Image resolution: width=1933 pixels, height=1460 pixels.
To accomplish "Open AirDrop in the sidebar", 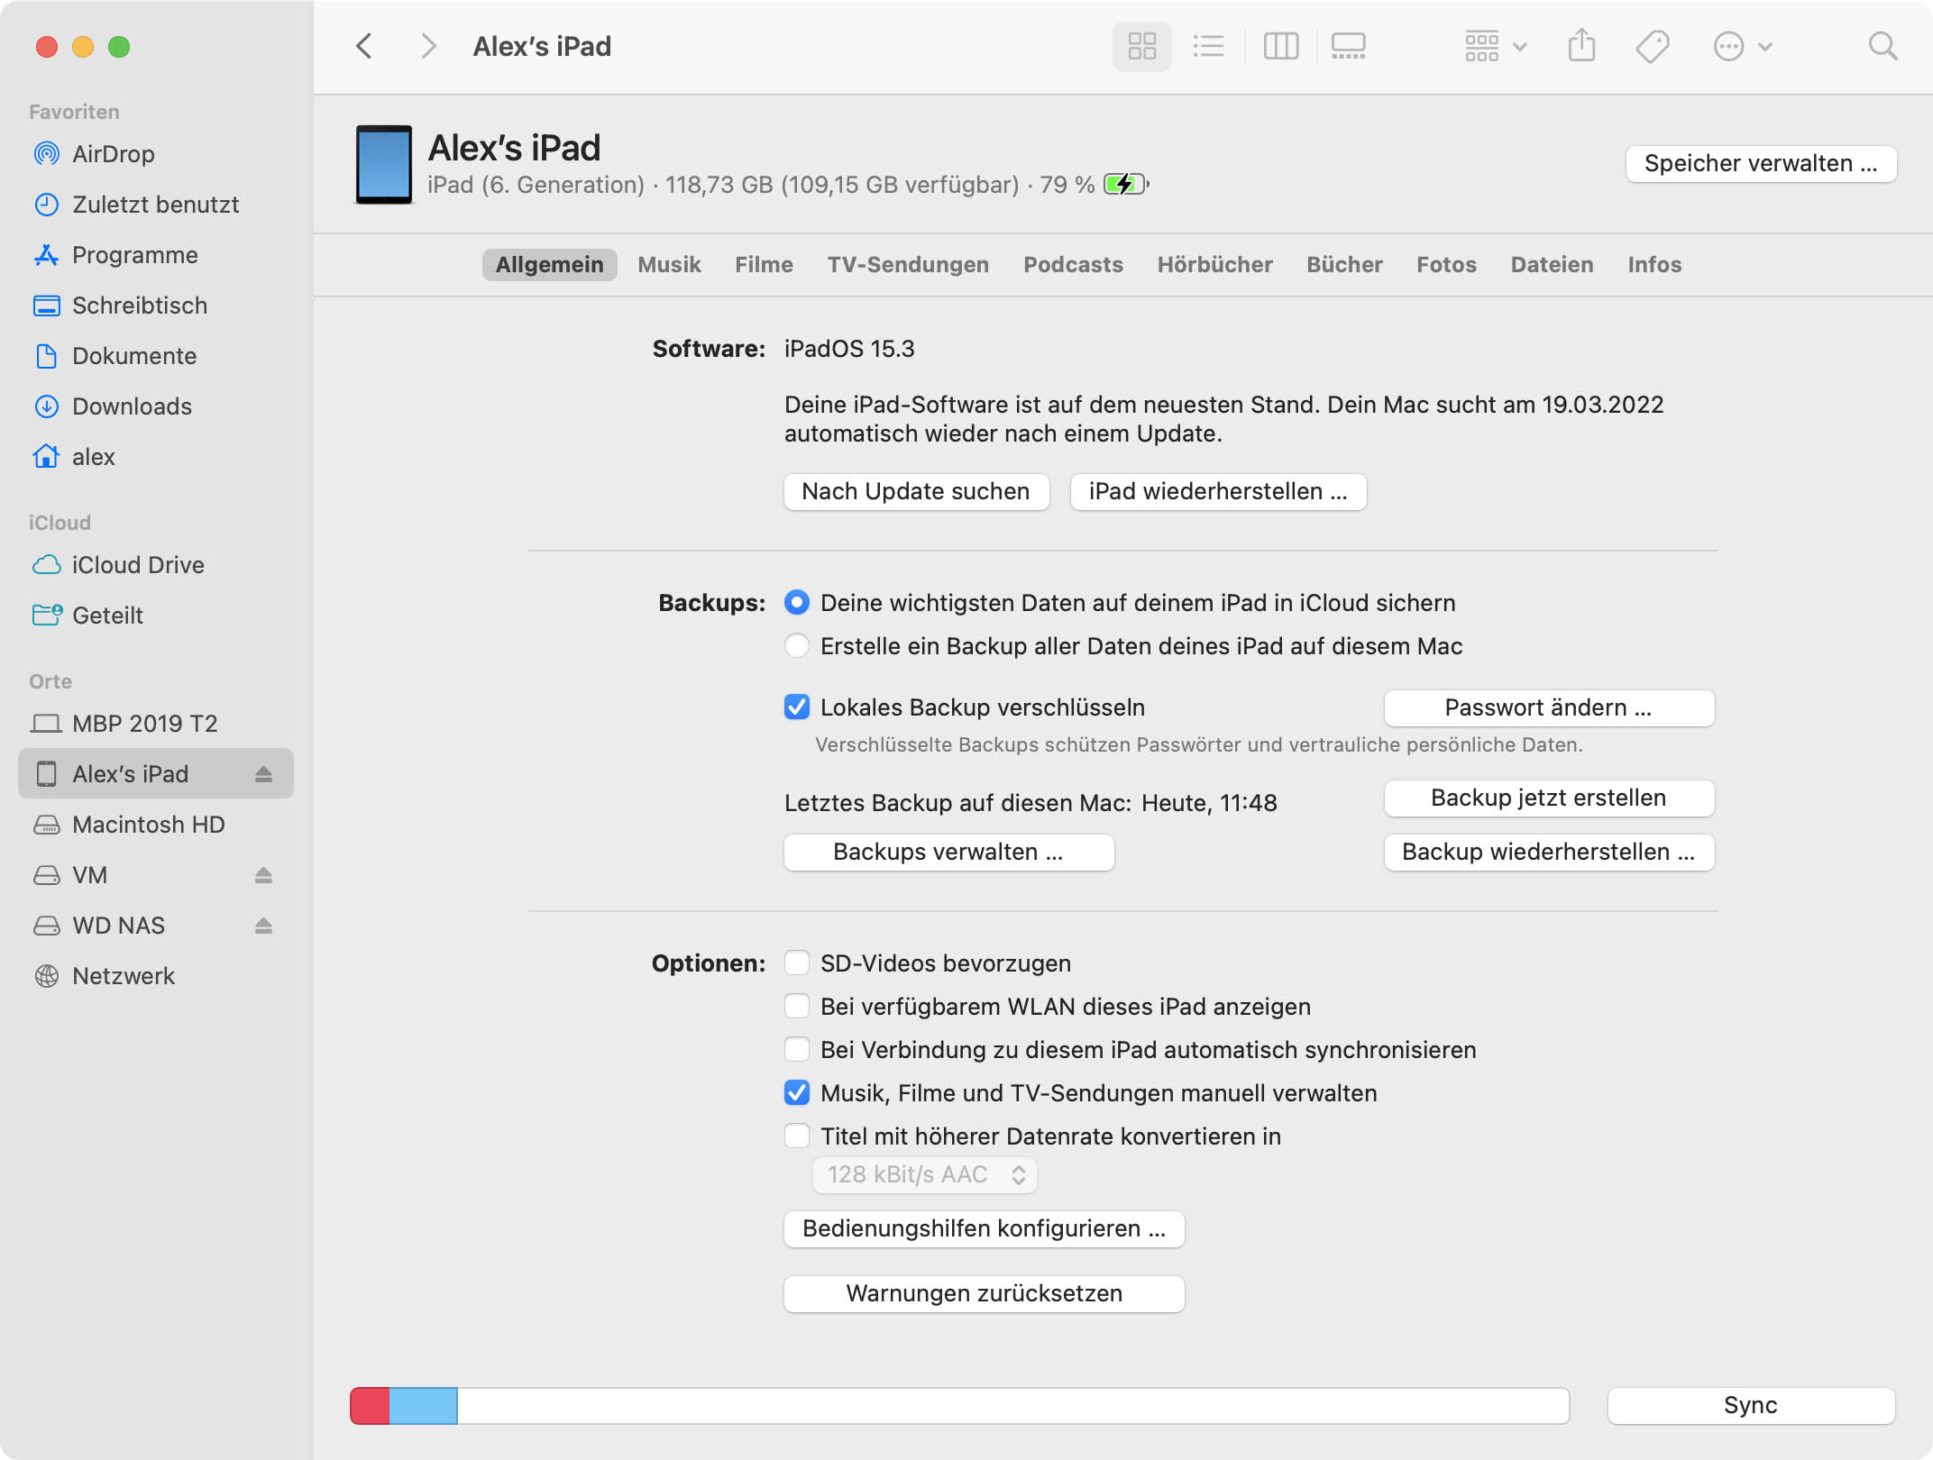I will click(x=156, y=154).
